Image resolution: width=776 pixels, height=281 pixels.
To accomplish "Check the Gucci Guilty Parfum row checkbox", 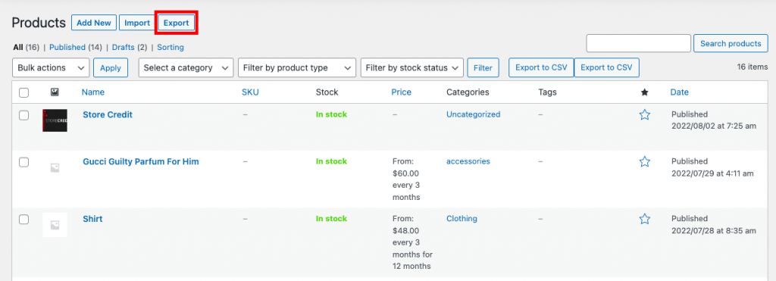I will click(x=23, y=162).
